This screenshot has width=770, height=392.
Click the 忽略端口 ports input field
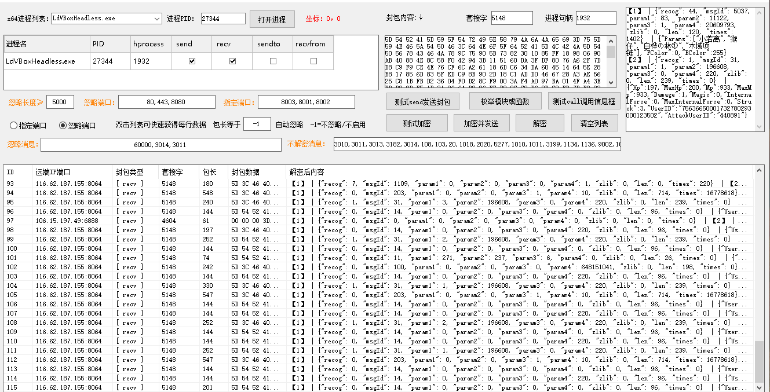[166, 102]
